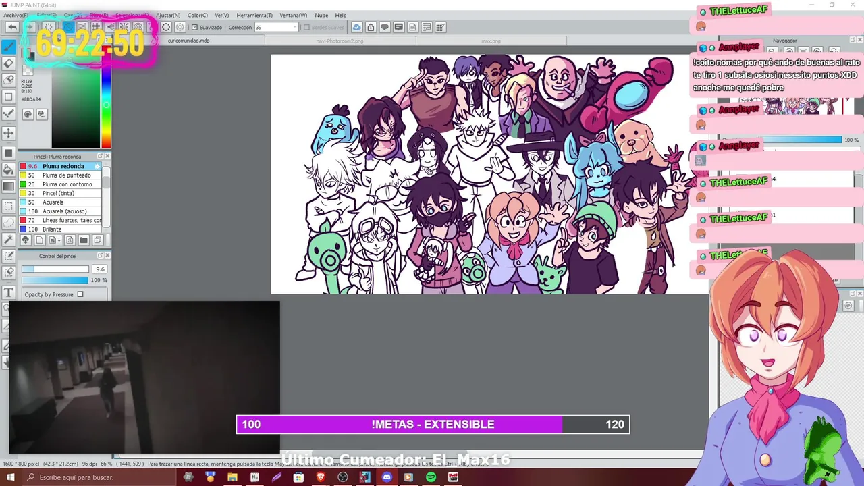Screen dimensions: 864x486
Task: Click the snap settings gear icon
Action: click(180, 27)
